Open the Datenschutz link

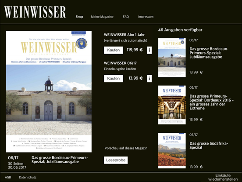28,177
